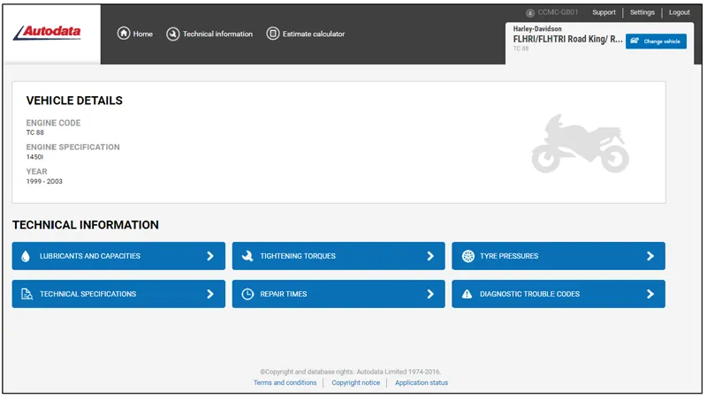Click the tyre wheel icon
Screen dimensions: 707x399
[x=468, y=256]
